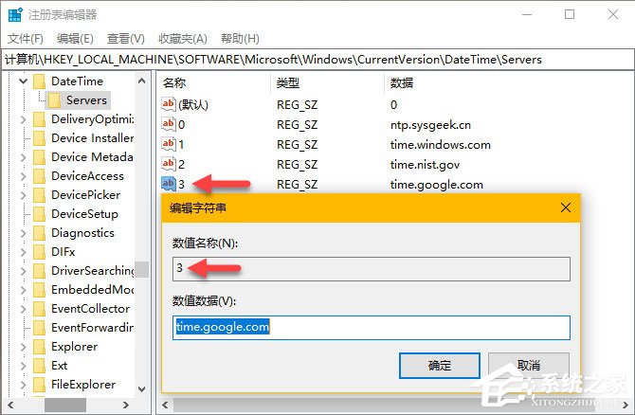Click the DeviceSetup folder icon

39,214
